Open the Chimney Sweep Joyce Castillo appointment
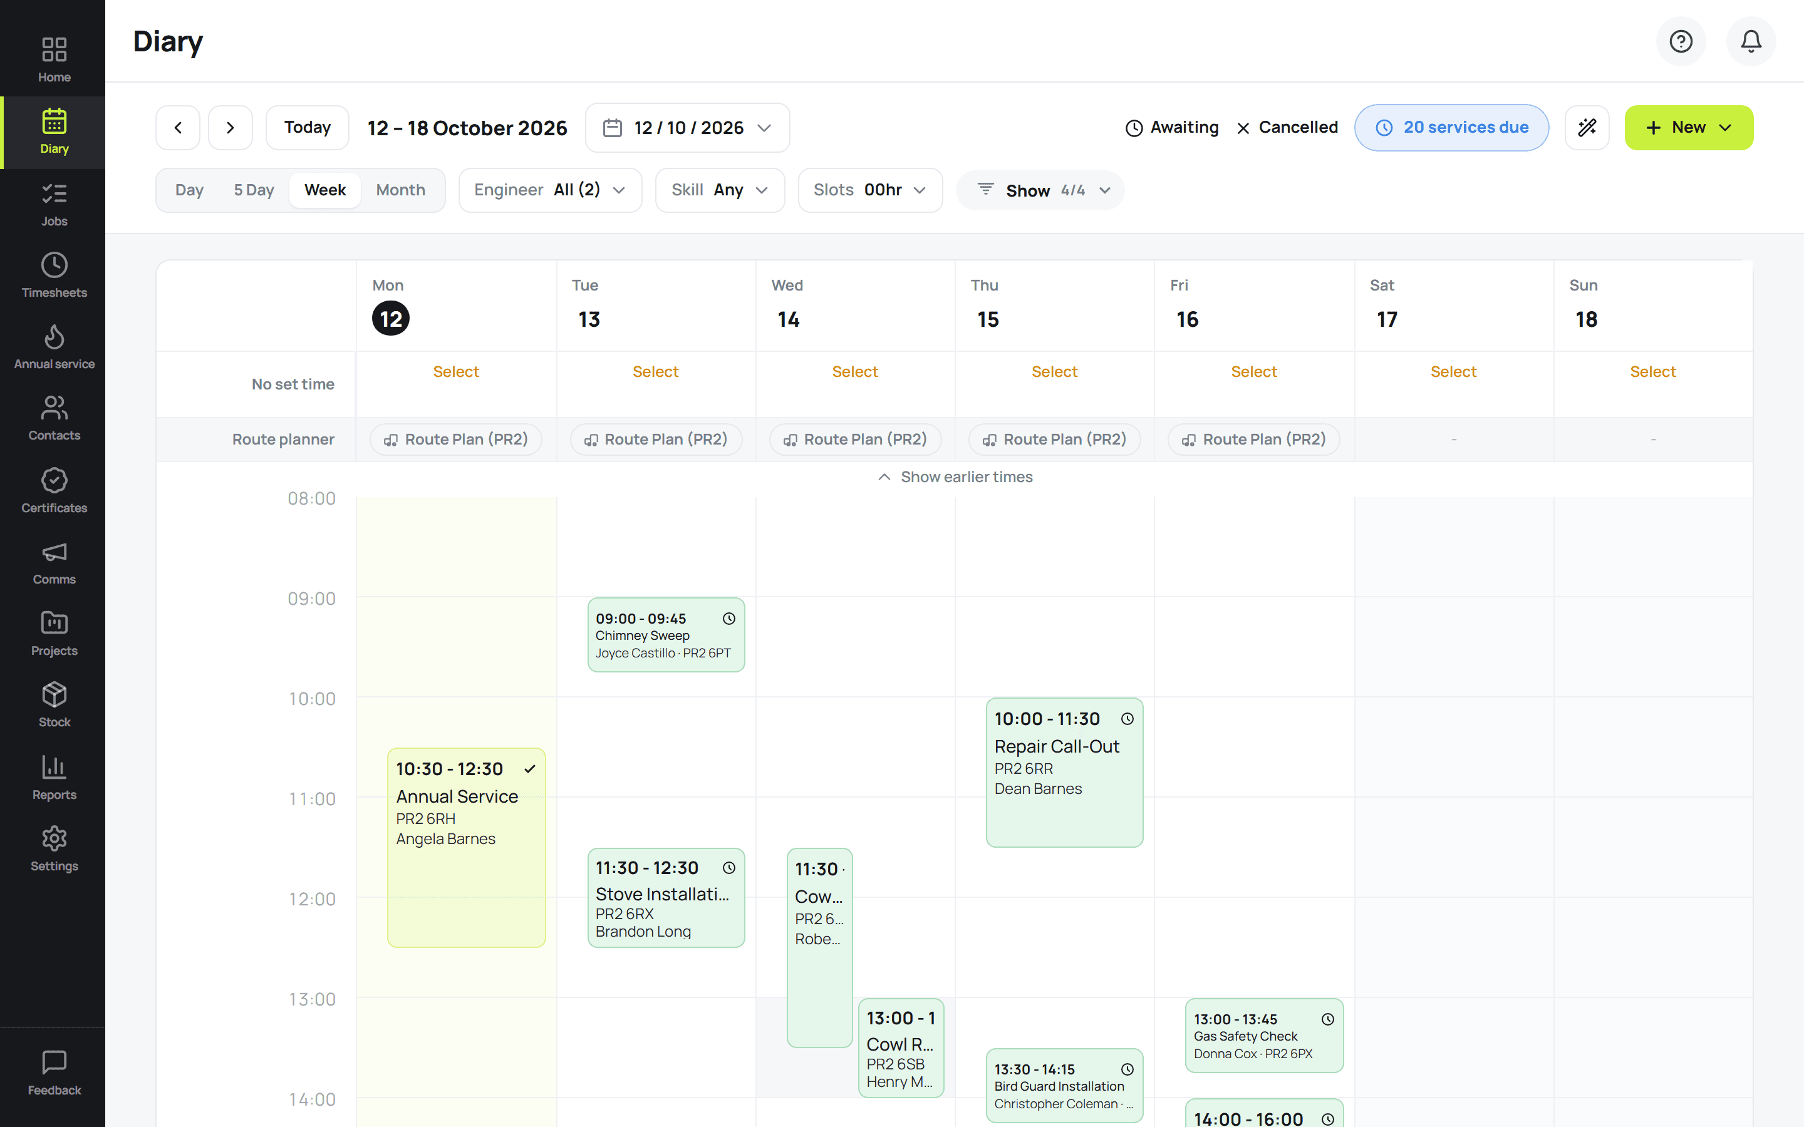 666,634
